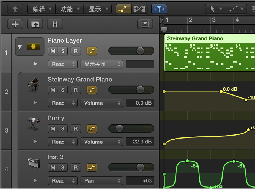Open Volume parameter menu on Purity track

[102, 142]
